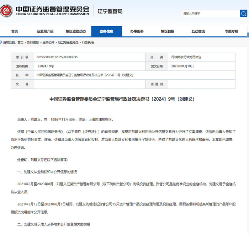Select the 政务信息 active tab
Viewport: 249px width, 234px height.
point(107,31)
